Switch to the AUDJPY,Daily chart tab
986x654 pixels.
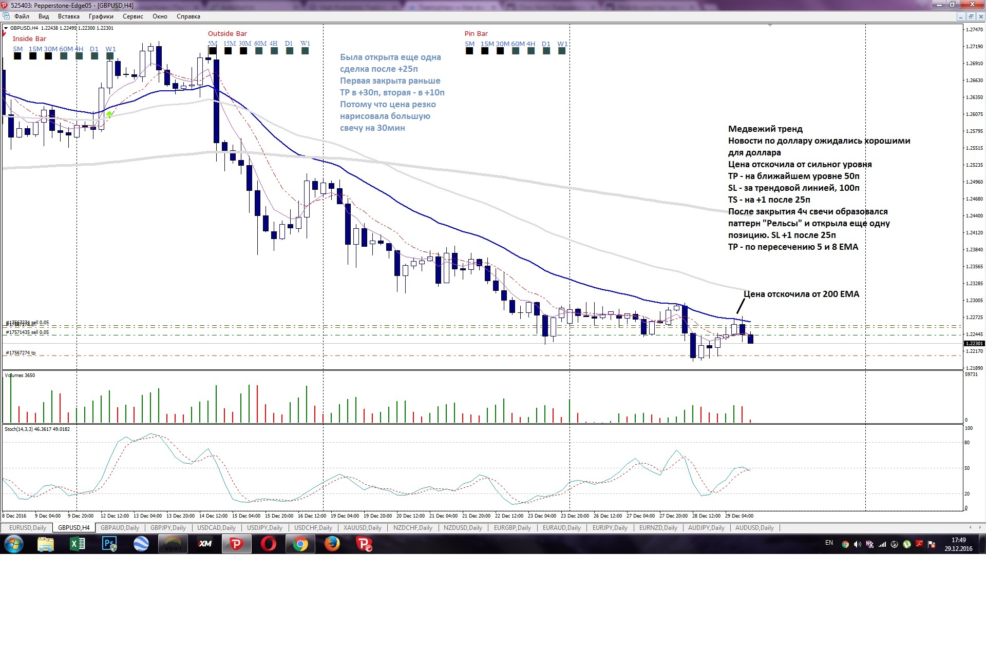(x=706, y=528)
